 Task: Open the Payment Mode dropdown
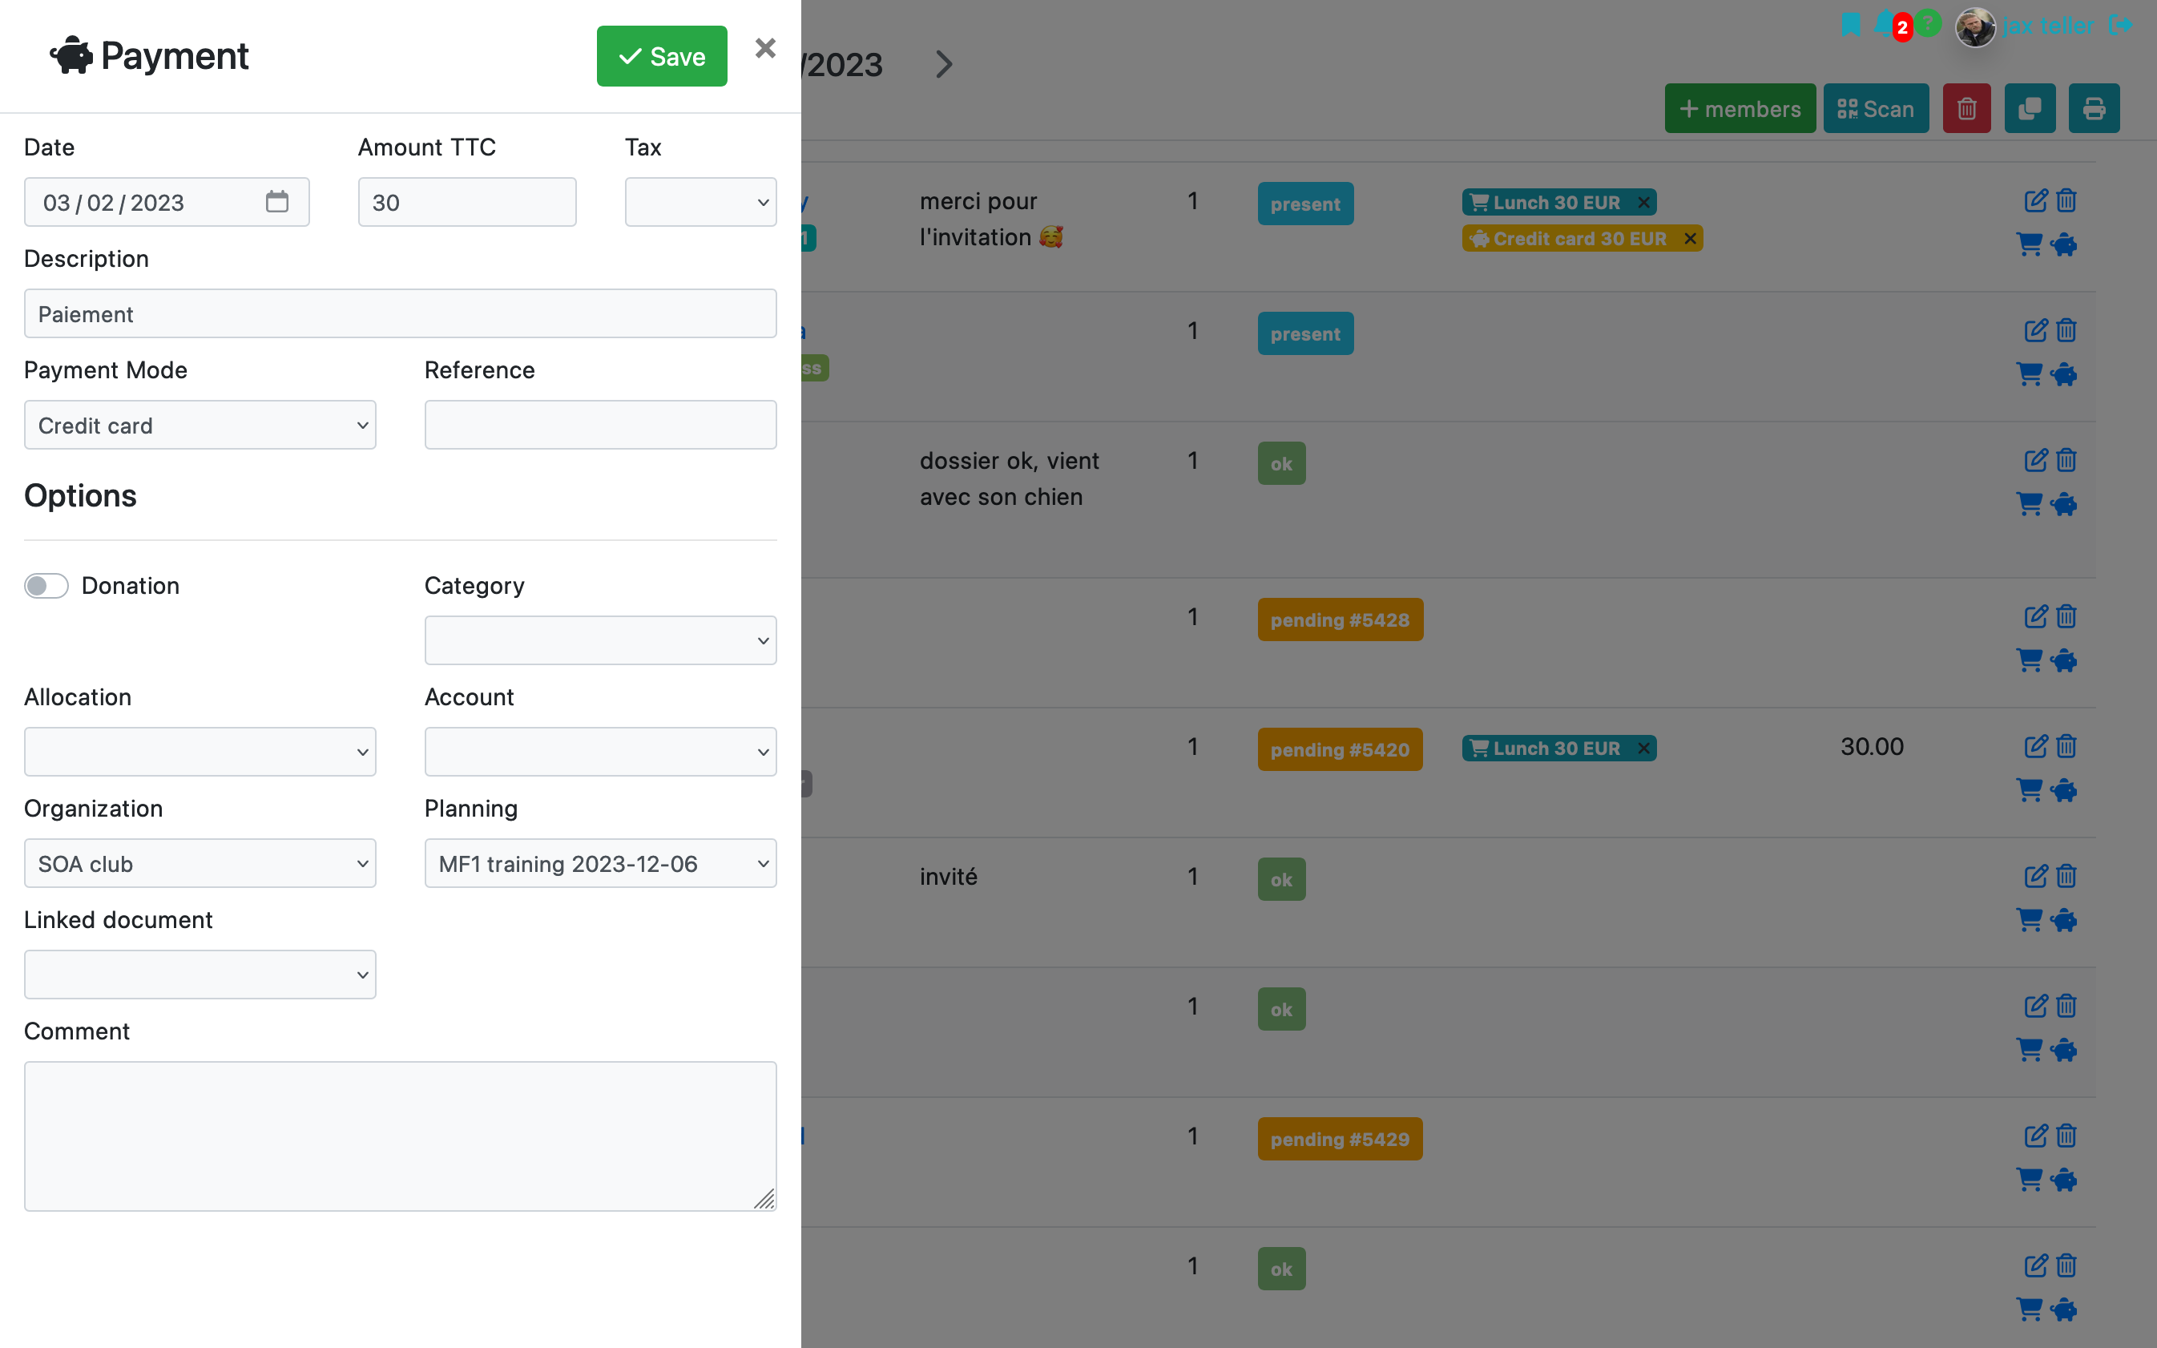[200, 426]
